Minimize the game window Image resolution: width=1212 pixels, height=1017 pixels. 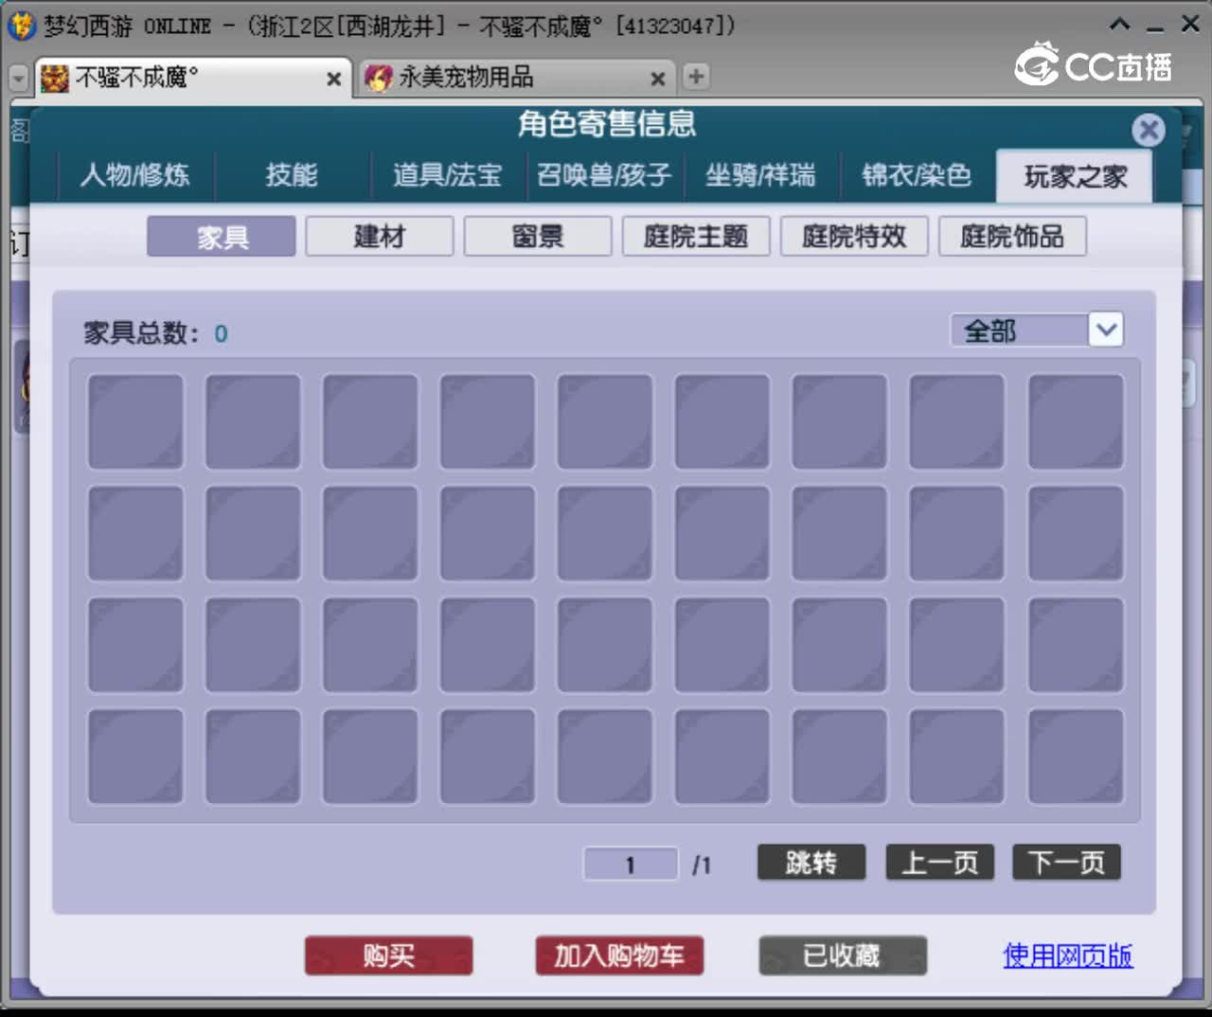click(x=1154, y=28)
